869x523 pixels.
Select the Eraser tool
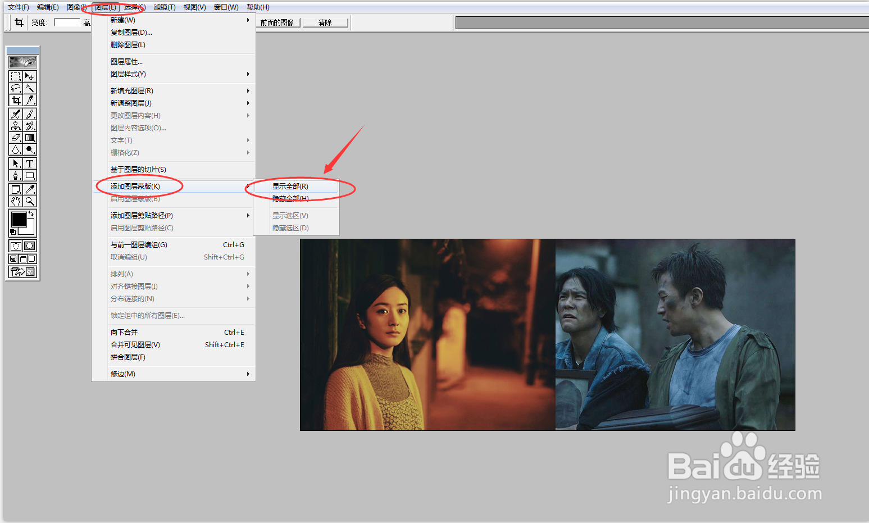(16, 138)
